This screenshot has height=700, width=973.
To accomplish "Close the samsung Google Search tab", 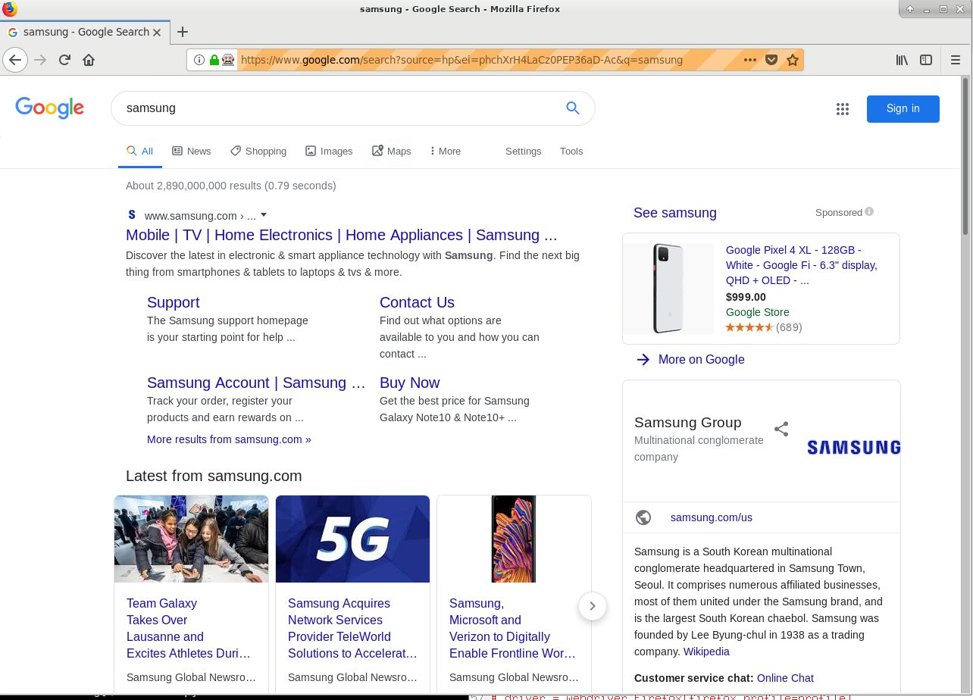I will [157, 33].
